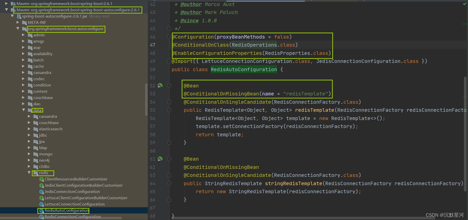Expand the META-INF folder node
This screenshot has height=220, width=468.
pos(18,23)
